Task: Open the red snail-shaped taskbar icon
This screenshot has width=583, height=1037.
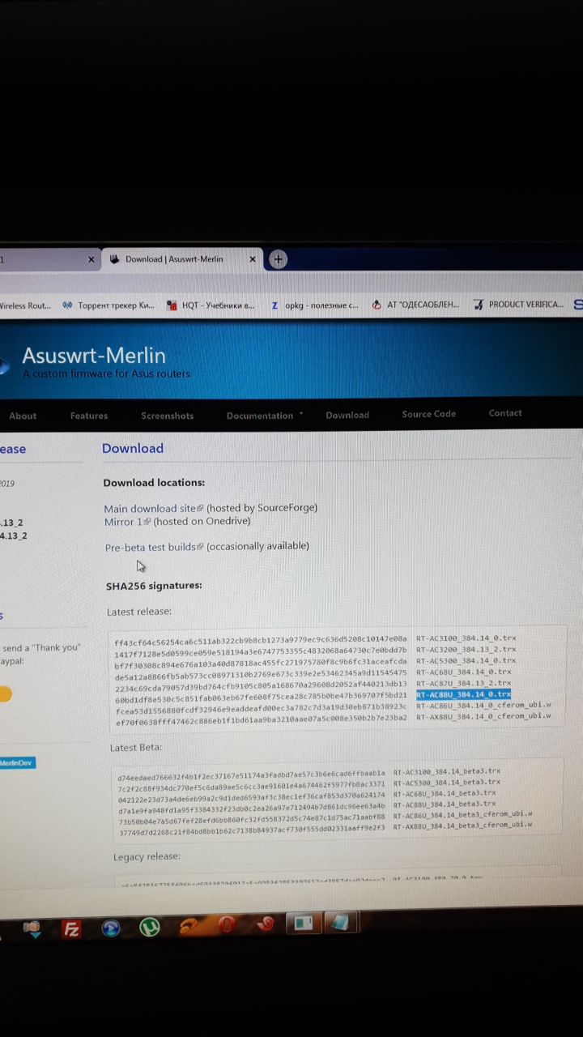Action: (265, 924)
